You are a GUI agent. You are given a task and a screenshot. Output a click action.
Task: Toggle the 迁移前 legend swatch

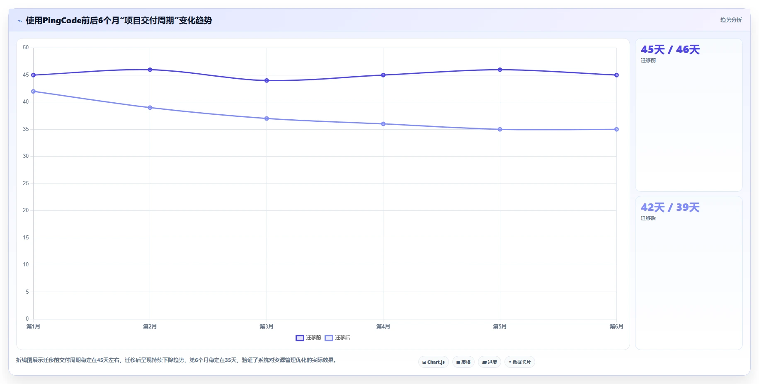[x=300, y=338]
